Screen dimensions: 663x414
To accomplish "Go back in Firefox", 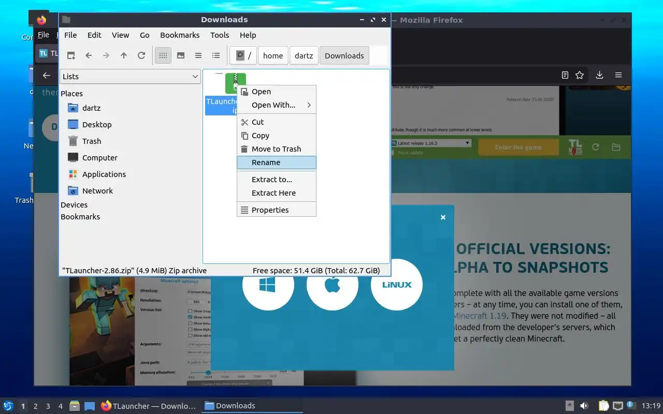I will [x=47, y=76].
